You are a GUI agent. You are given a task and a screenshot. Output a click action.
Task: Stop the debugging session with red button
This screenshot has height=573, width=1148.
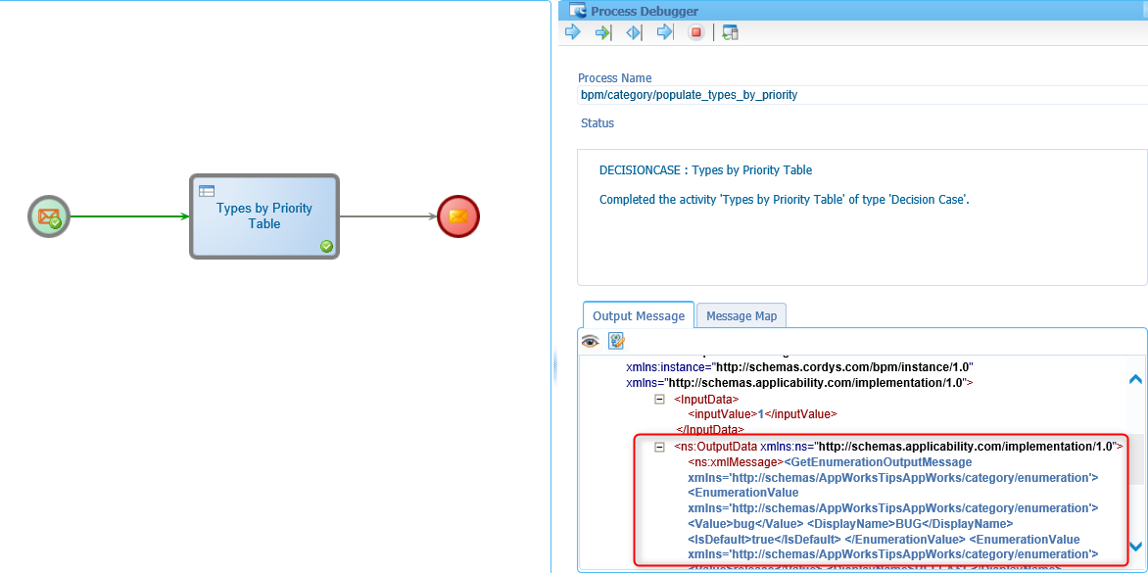click(696, 32)
